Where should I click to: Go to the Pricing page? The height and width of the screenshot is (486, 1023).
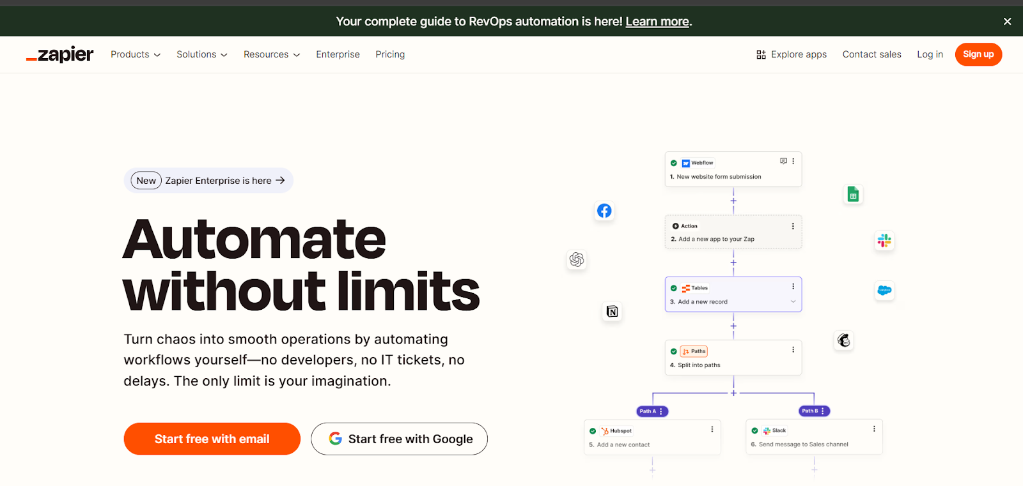tap(390, 55)
